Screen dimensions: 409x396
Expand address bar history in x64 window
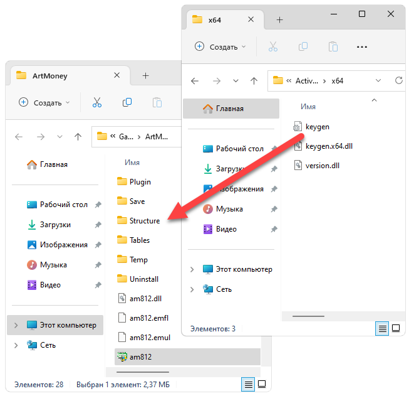pyautogui.click(x=378, y=81)
